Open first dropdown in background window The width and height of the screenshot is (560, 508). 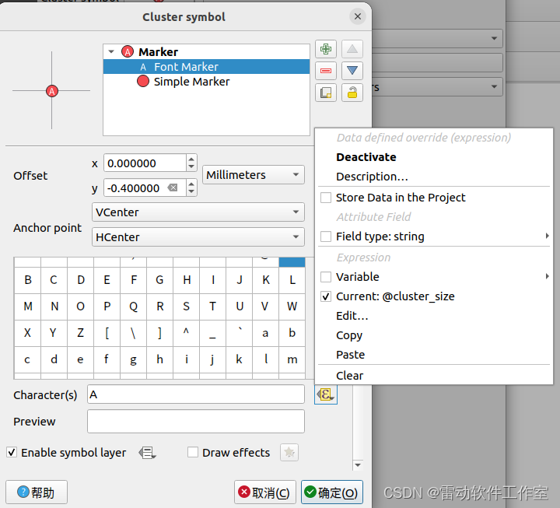pyautogui.click(x=437, y=38)
